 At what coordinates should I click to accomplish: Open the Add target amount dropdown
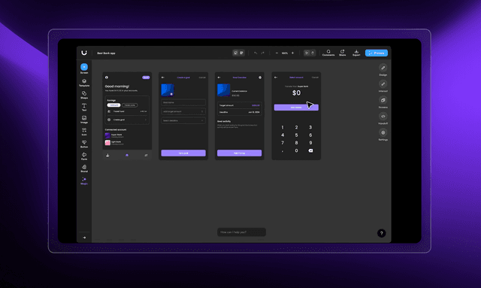pyautogui.click(x=183, y=111)
